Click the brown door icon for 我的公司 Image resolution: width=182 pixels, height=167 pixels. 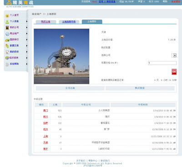tap(7, 28)
